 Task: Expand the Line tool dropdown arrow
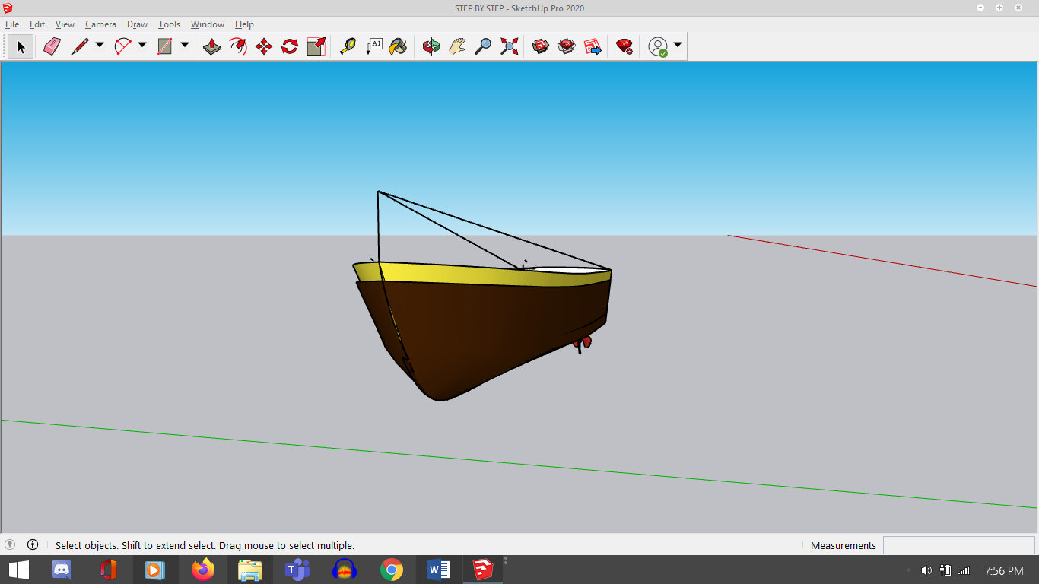100,46
